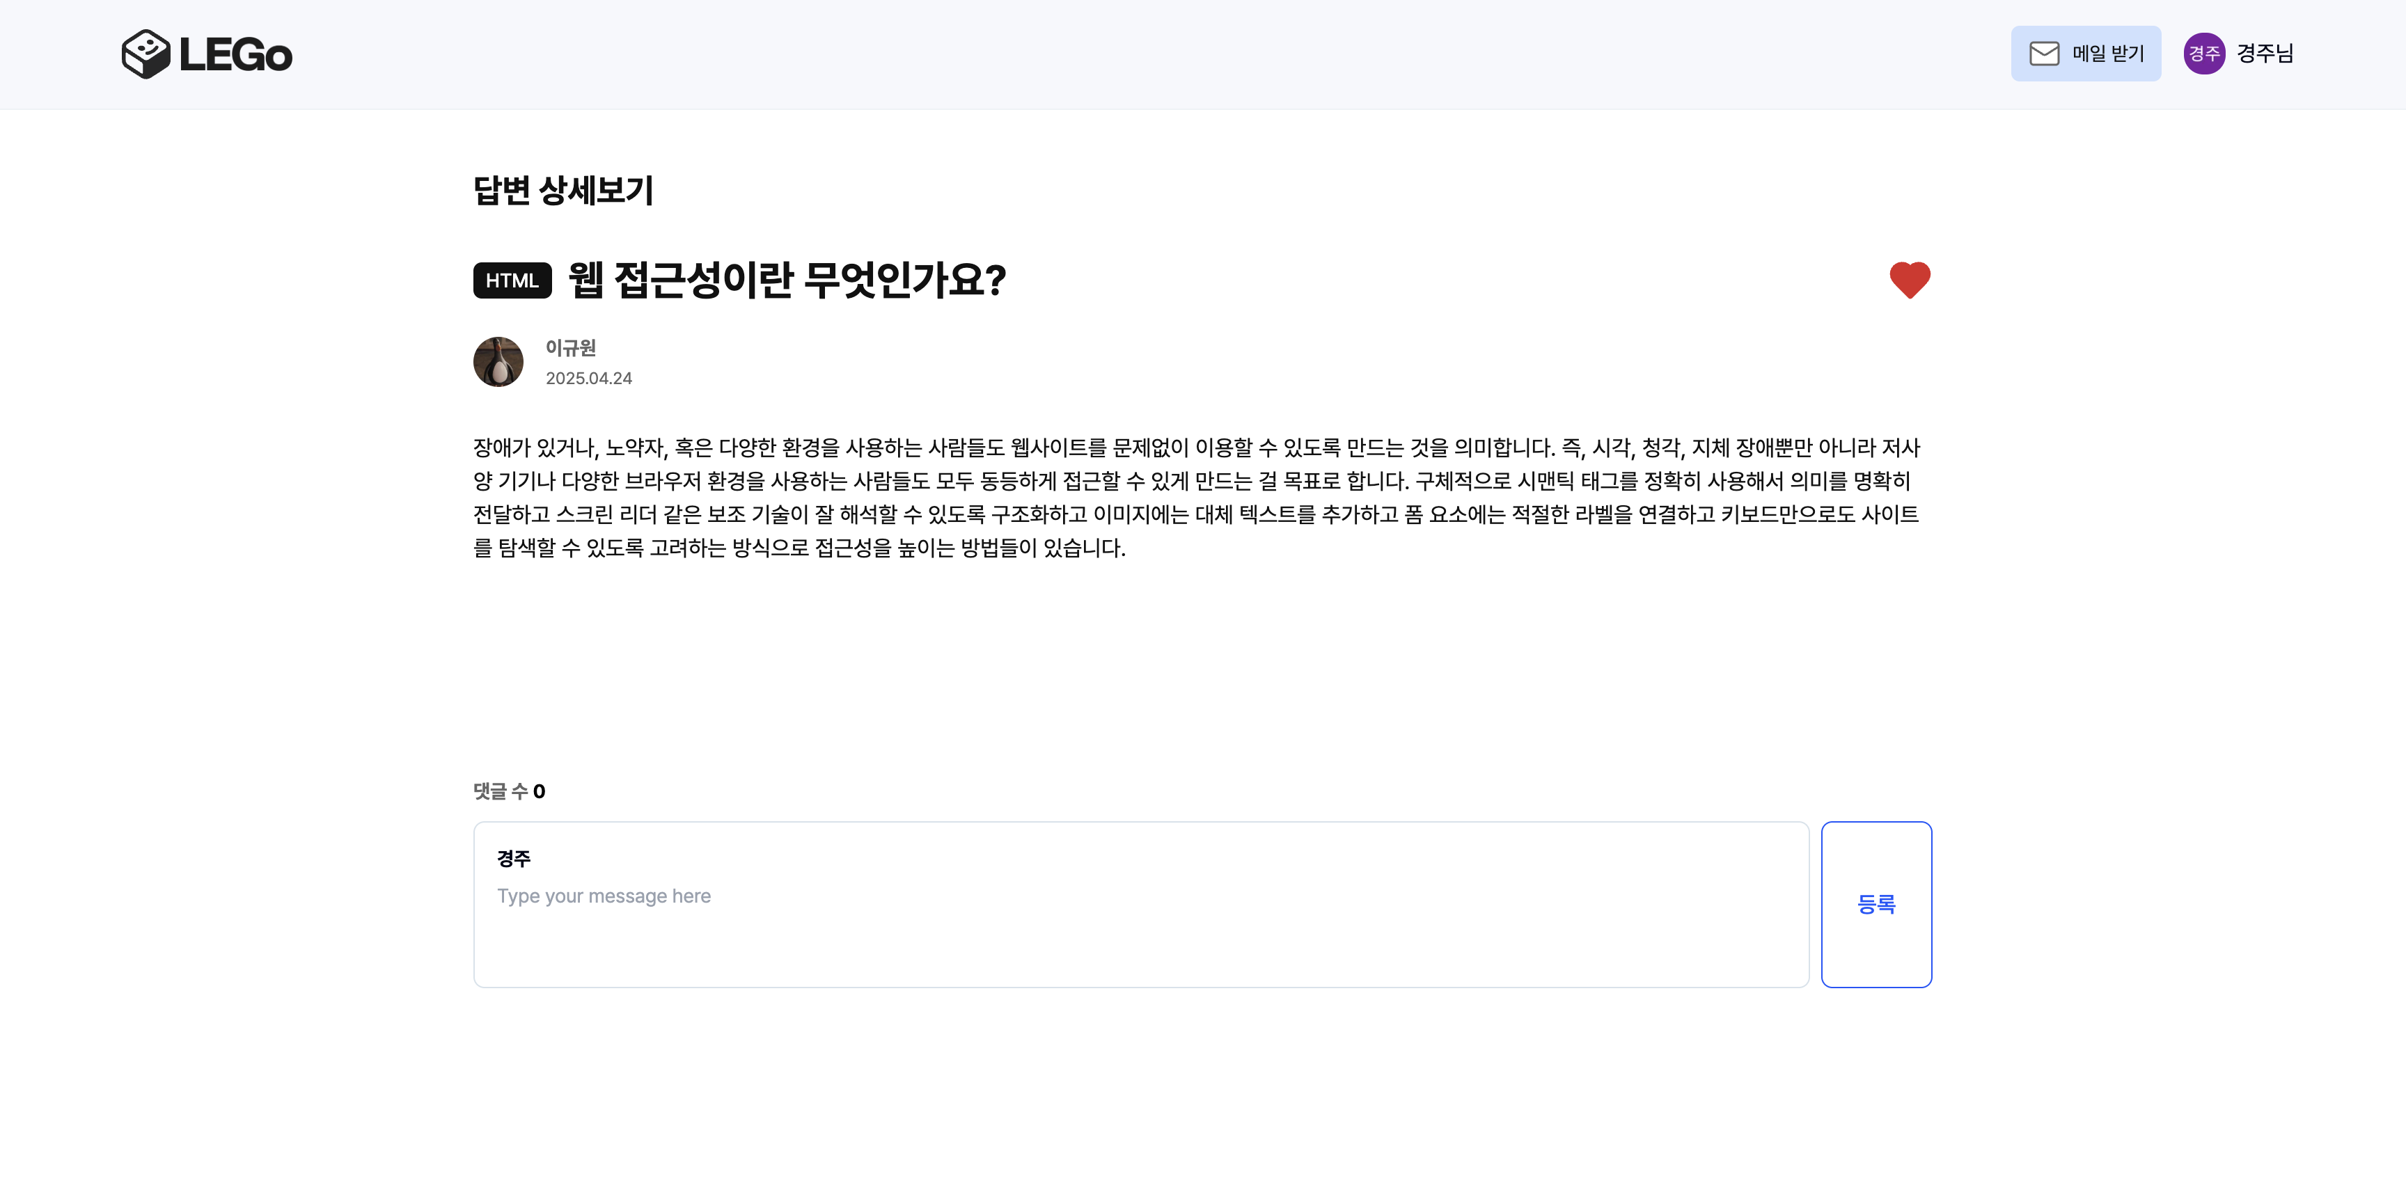Toggle the red heart like icon

point(1909,280)
